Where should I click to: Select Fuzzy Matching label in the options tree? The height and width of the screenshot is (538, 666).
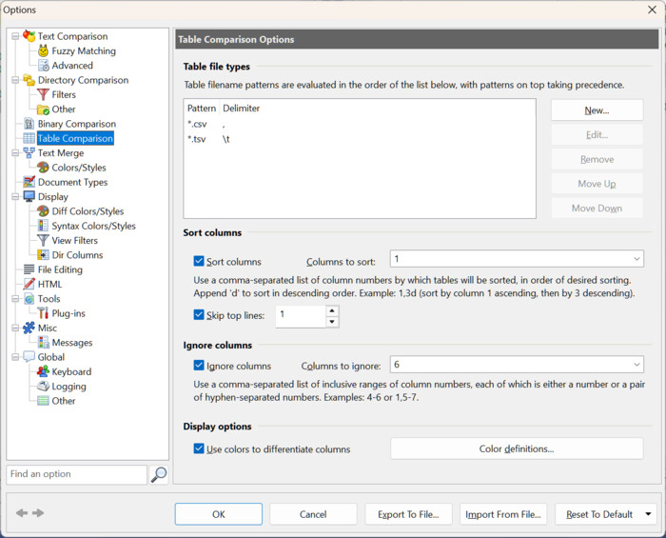pyautogui.click(x=84, y=51)
